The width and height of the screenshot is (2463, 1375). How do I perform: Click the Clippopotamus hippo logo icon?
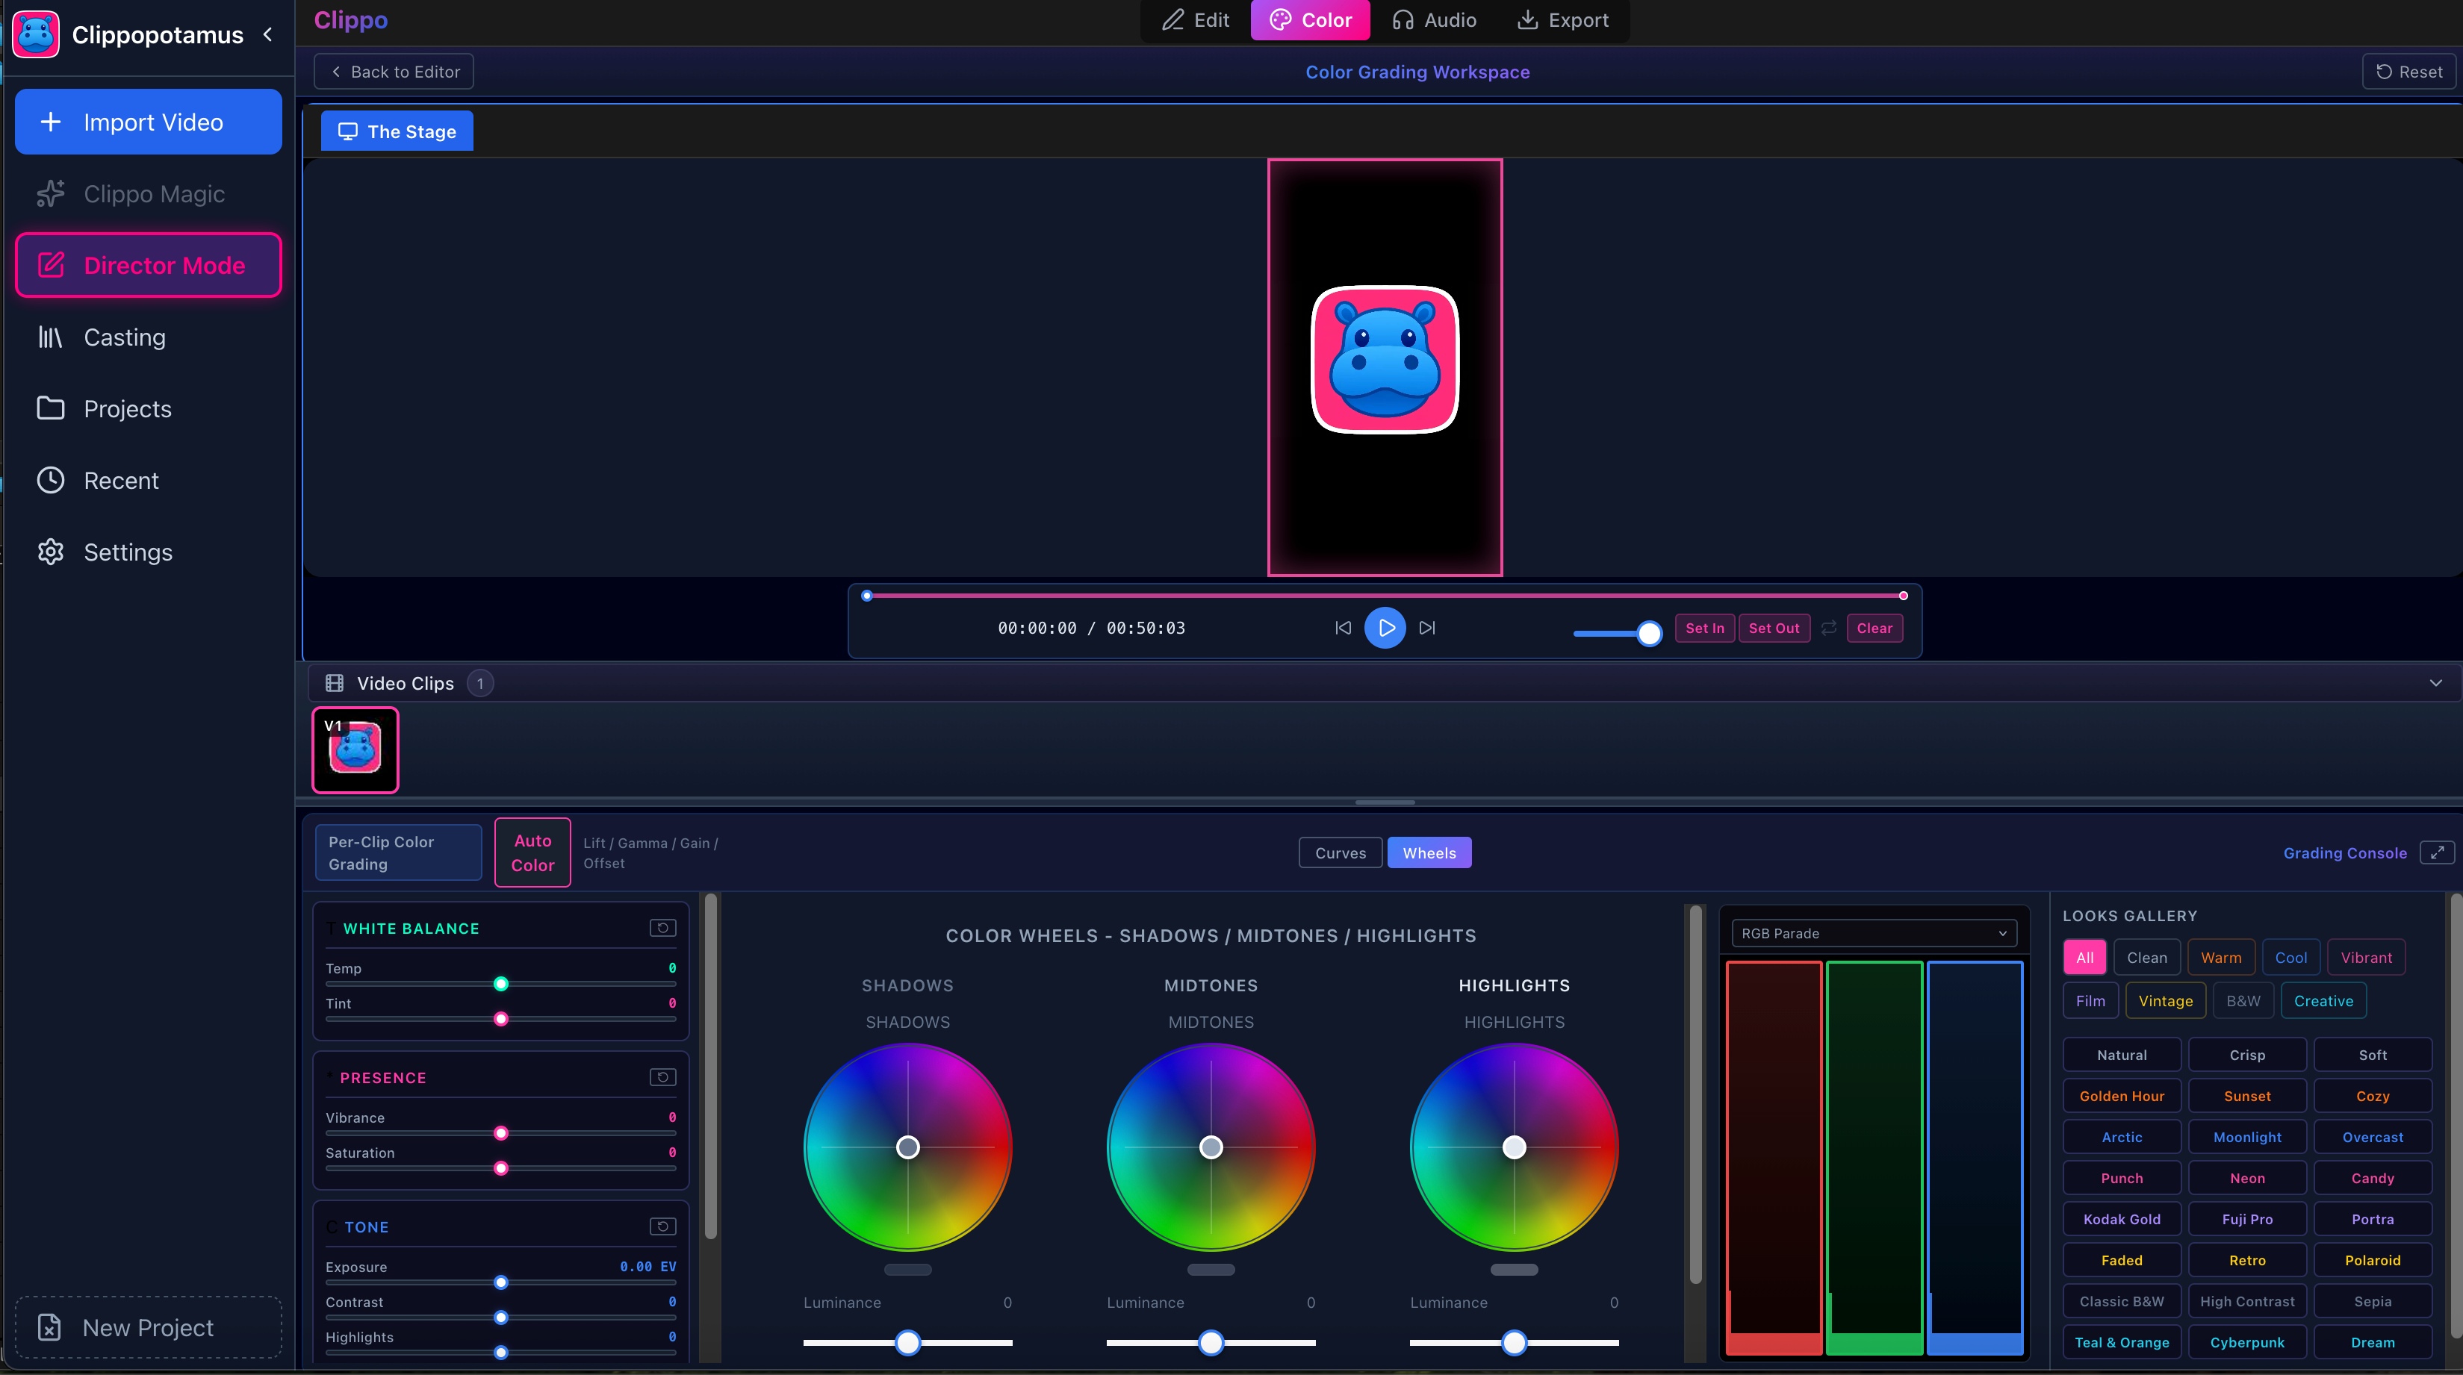(37, 34)
